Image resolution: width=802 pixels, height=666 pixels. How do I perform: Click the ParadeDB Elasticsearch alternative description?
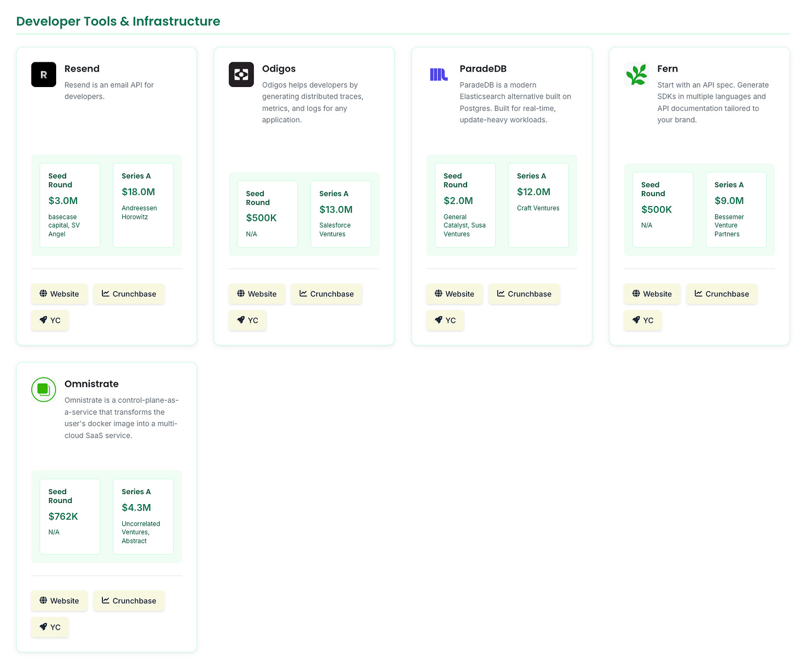click(x=516, y=102)
